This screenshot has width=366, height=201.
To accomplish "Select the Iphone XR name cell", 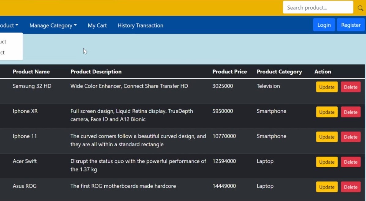I will (25, 111).
